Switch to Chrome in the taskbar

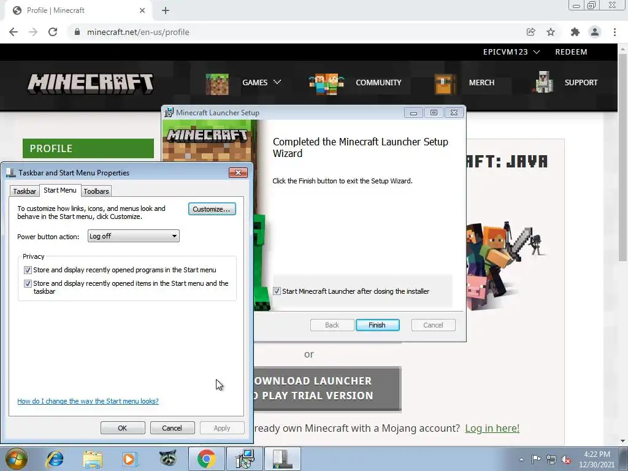pyautogui.click(x=207, y=459)
